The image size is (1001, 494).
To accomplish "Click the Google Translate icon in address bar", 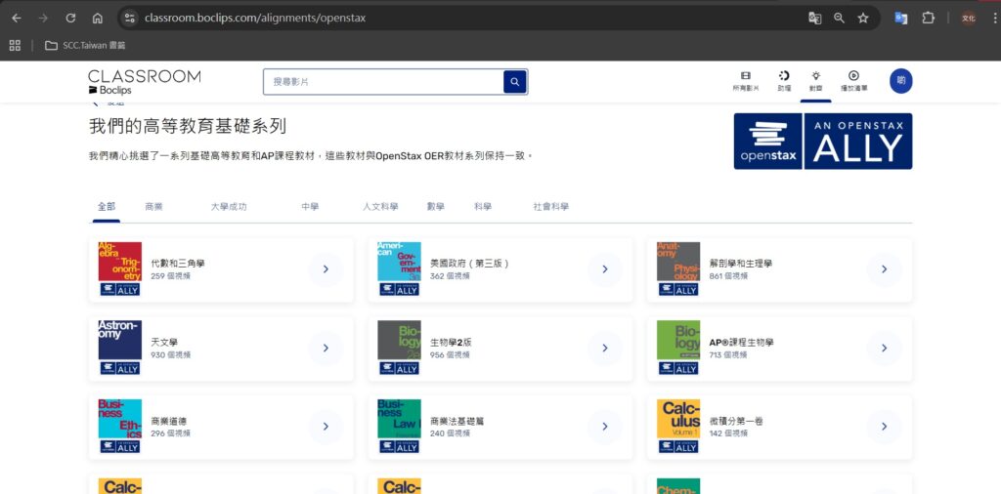I will pyautogui.click(x=814, y=18).
